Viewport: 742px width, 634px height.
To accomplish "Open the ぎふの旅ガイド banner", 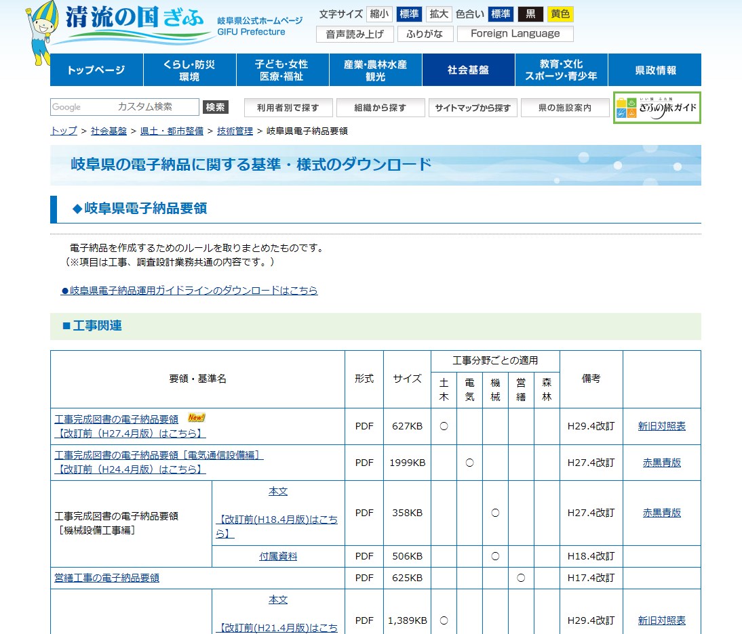I will [x=657, y=108].
